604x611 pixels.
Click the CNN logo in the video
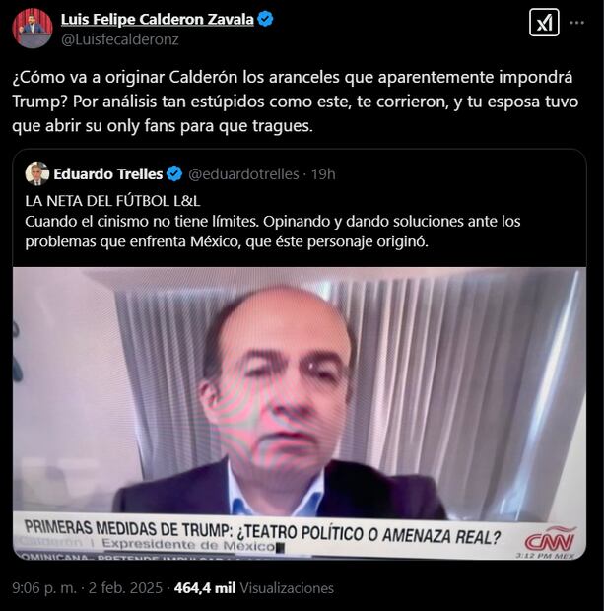point(550,540)
